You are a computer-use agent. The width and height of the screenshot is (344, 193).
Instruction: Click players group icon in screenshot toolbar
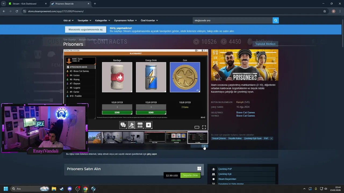(x=140, y=125)
